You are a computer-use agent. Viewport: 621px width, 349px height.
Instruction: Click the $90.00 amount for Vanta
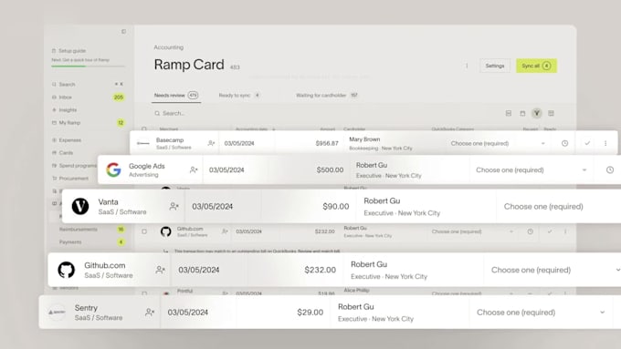pos(336,206)
